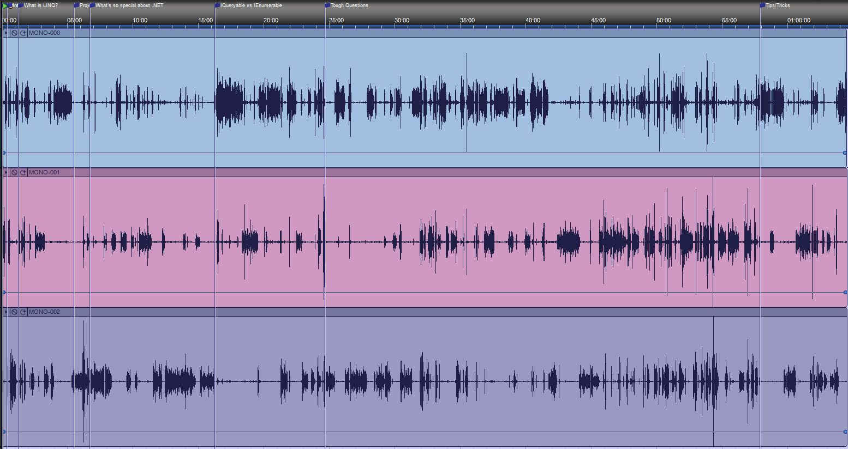Toggle loop icon on the MONO-000 clip
Image resolution: width=848 pixels, height=449 pixels.
pos(23,33)
